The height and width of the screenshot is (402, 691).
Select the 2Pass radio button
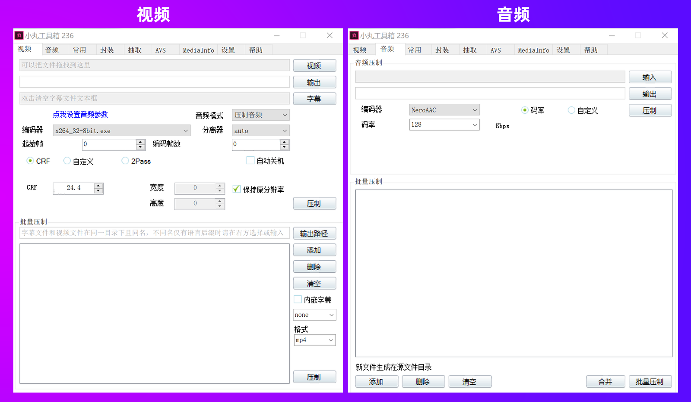(x=125, y=161)
